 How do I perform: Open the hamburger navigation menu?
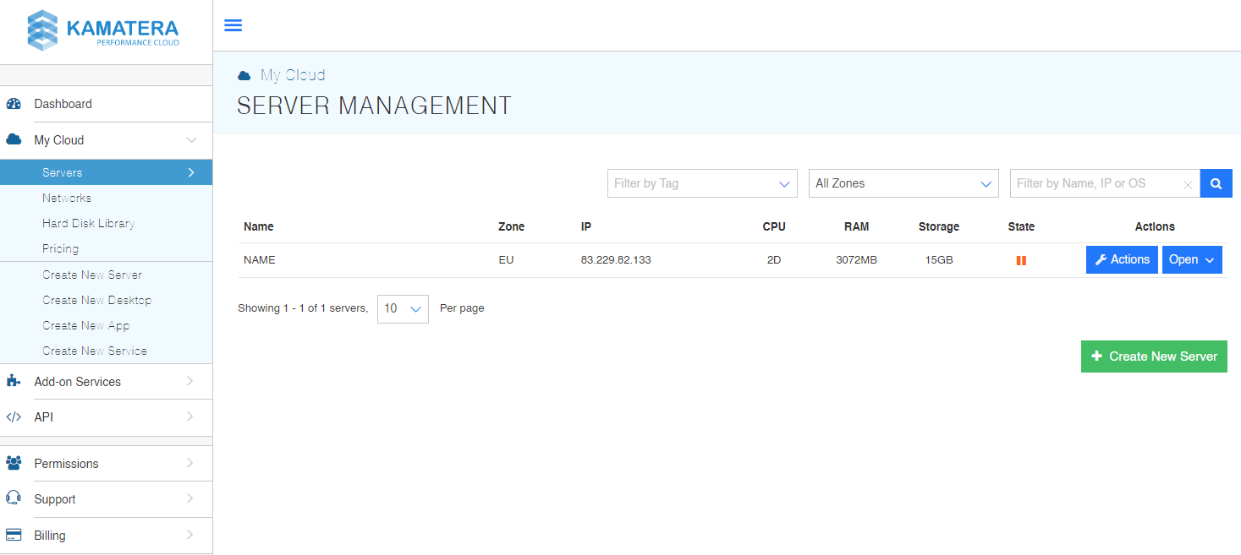click(233, 25)
